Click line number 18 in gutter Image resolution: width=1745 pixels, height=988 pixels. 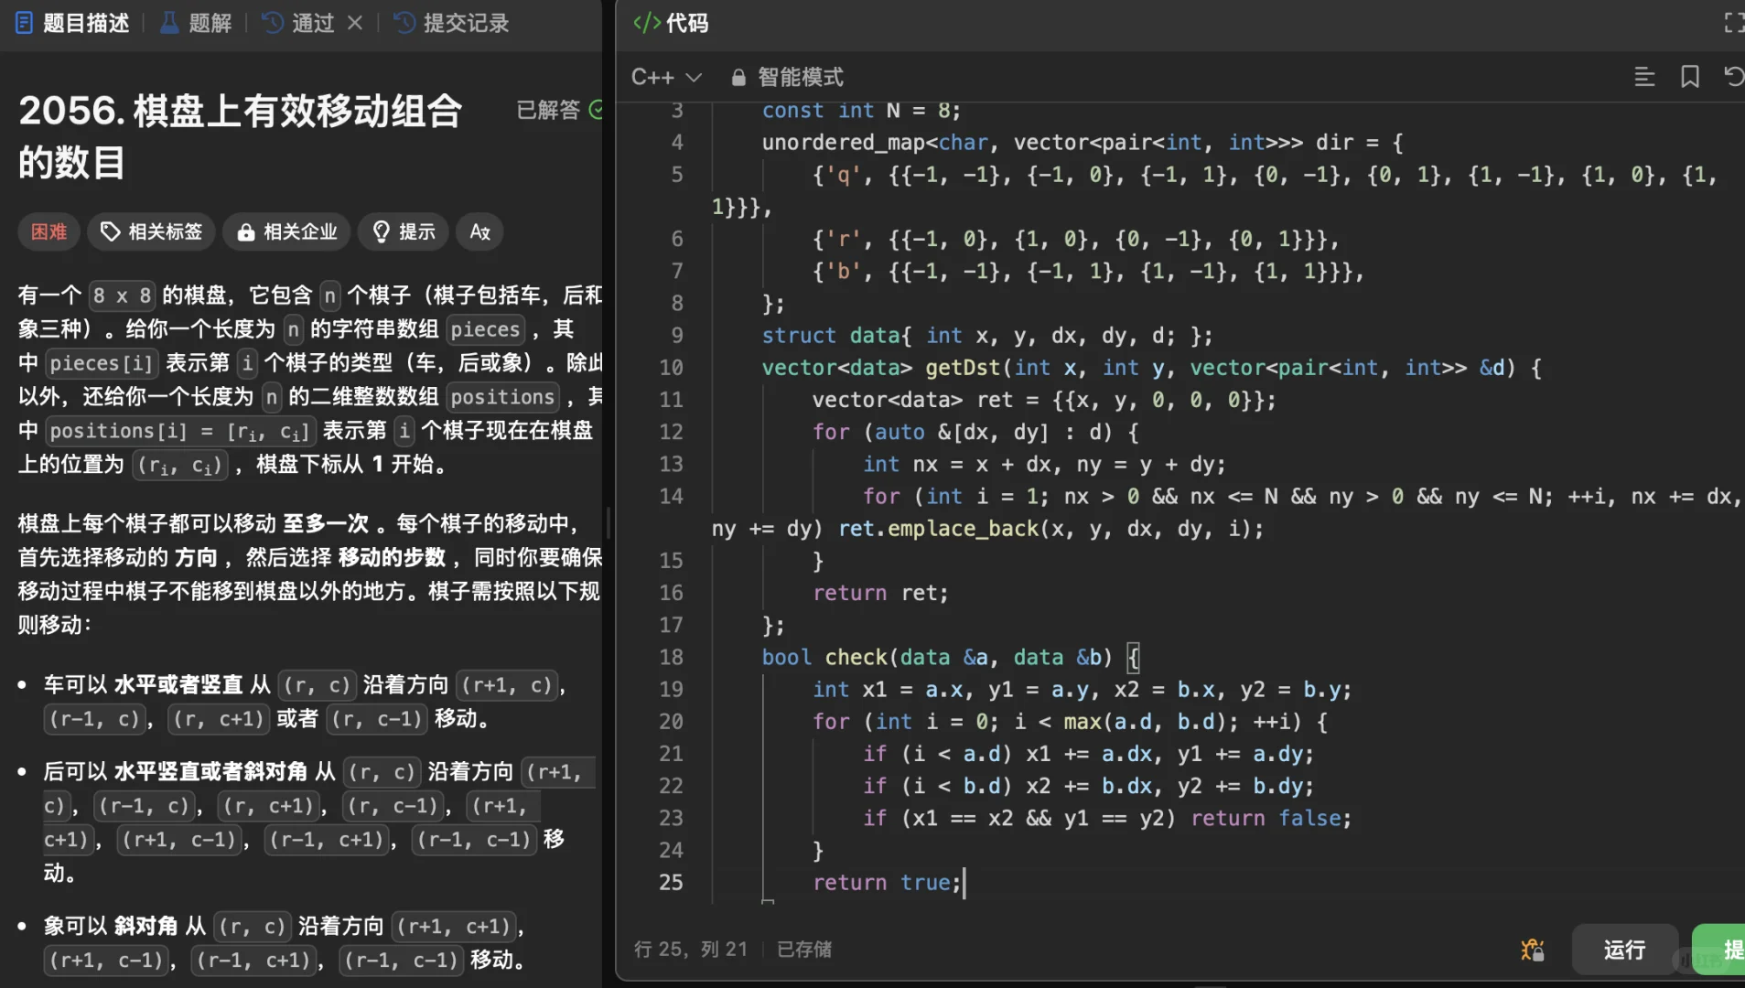(671, 657)
